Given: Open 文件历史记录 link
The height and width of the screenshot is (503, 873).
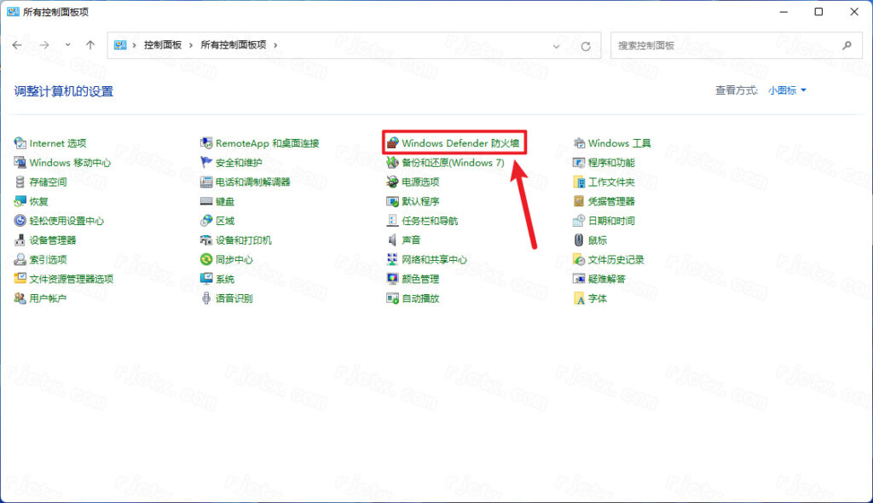Looking at the screenshot, I should (x=616, y=259).
